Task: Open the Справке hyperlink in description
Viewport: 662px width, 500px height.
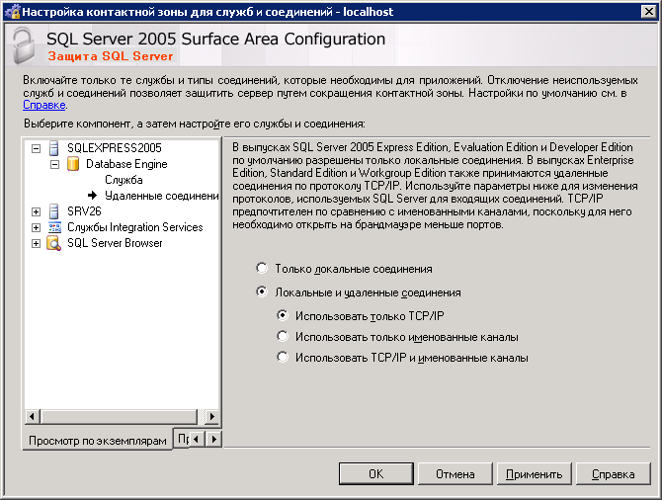Action: 43,105
